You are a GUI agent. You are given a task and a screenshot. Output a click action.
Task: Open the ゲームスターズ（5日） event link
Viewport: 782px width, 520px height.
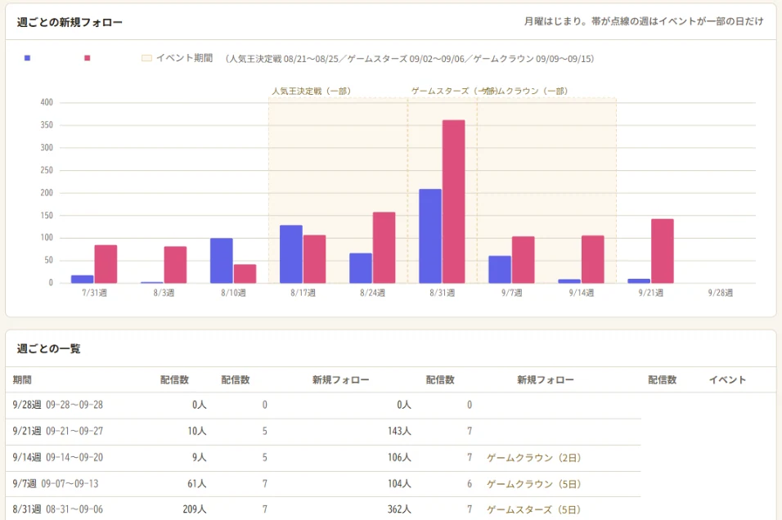pyautogui.click(x=533, y=509)
